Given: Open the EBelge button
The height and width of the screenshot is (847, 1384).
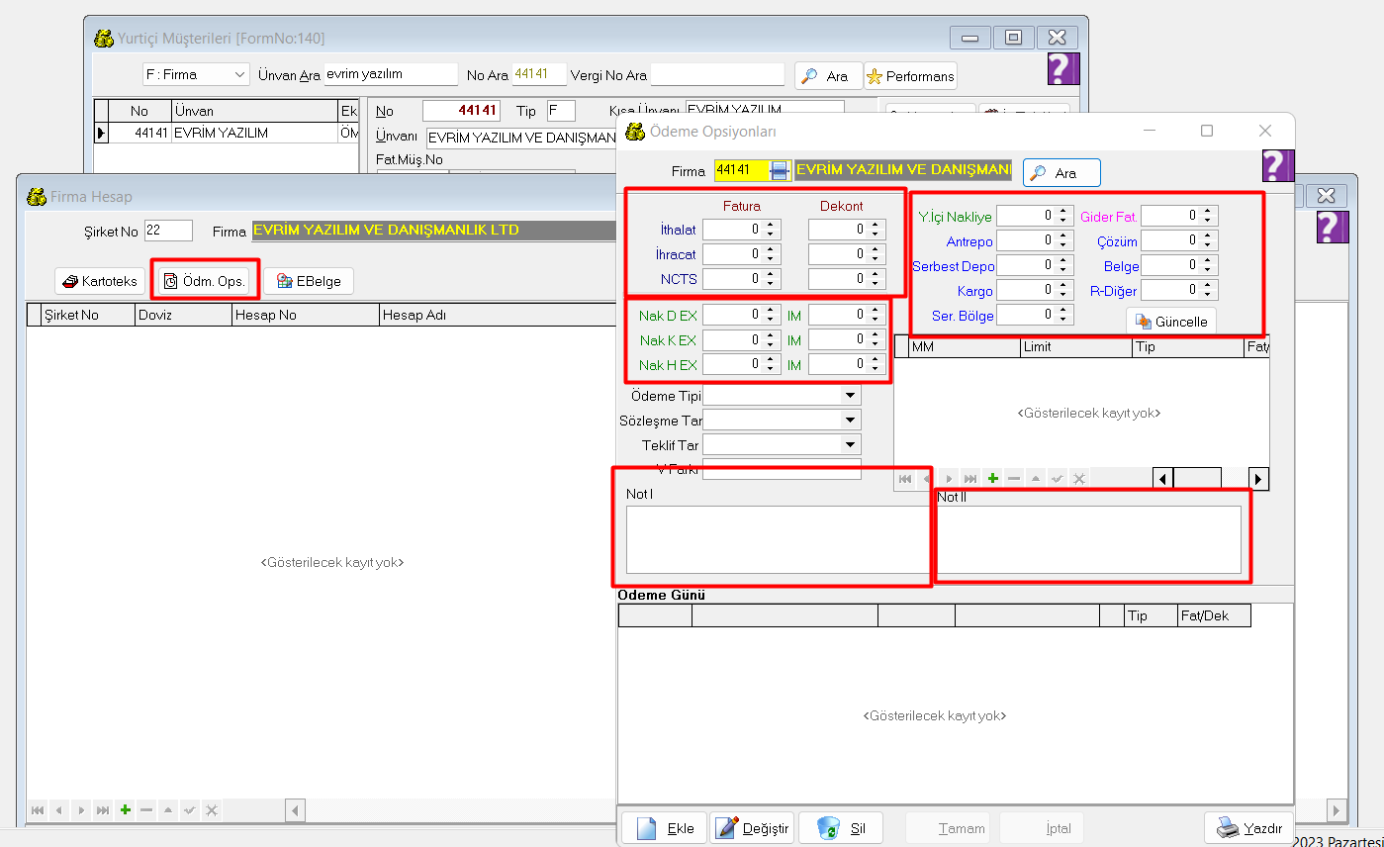Looking at the screenshot, I should pyautogui.click(x=309, y=281).
